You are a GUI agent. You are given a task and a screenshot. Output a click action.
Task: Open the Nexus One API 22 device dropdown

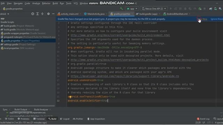154,9
